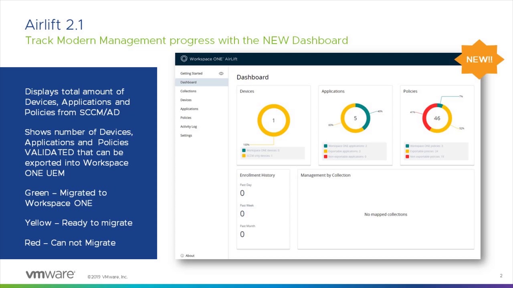513x288 pixels.
Task: Select Dashboard in the left navigation
Action: [188, 82]
